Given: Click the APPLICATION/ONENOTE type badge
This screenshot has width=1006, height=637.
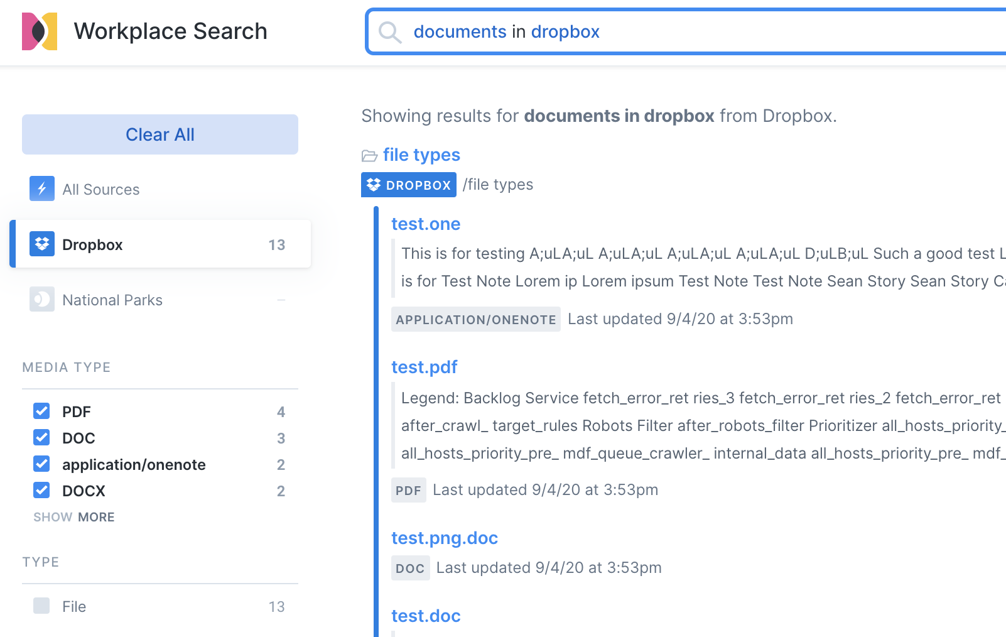Looking at the screenshot, I should 475,319.
